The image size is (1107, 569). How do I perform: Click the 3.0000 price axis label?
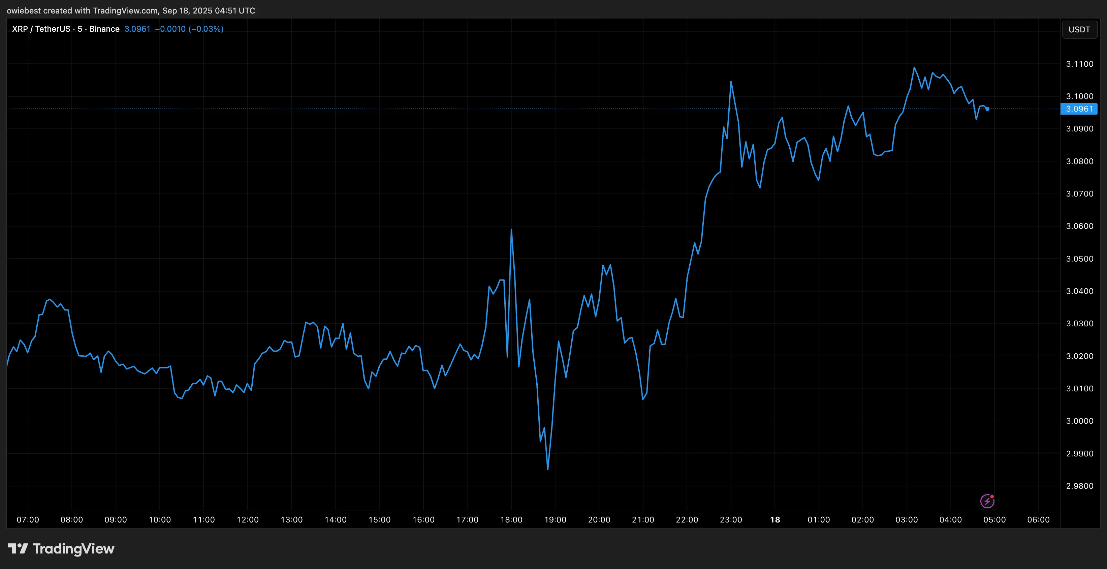(x=1079, y=421)
